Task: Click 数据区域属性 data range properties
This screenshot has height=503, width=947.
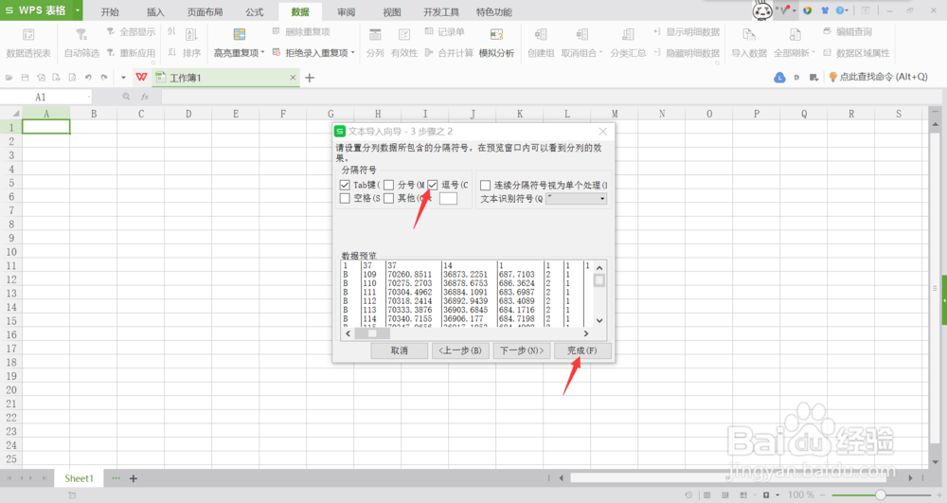Action: click(856, 53)
